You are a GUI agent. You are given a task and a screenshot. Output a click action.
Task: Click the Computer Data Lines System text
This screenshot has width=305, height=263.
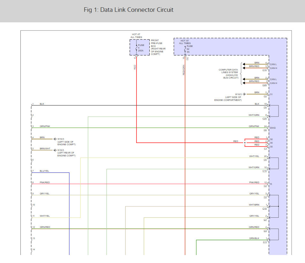pos(228,73)
